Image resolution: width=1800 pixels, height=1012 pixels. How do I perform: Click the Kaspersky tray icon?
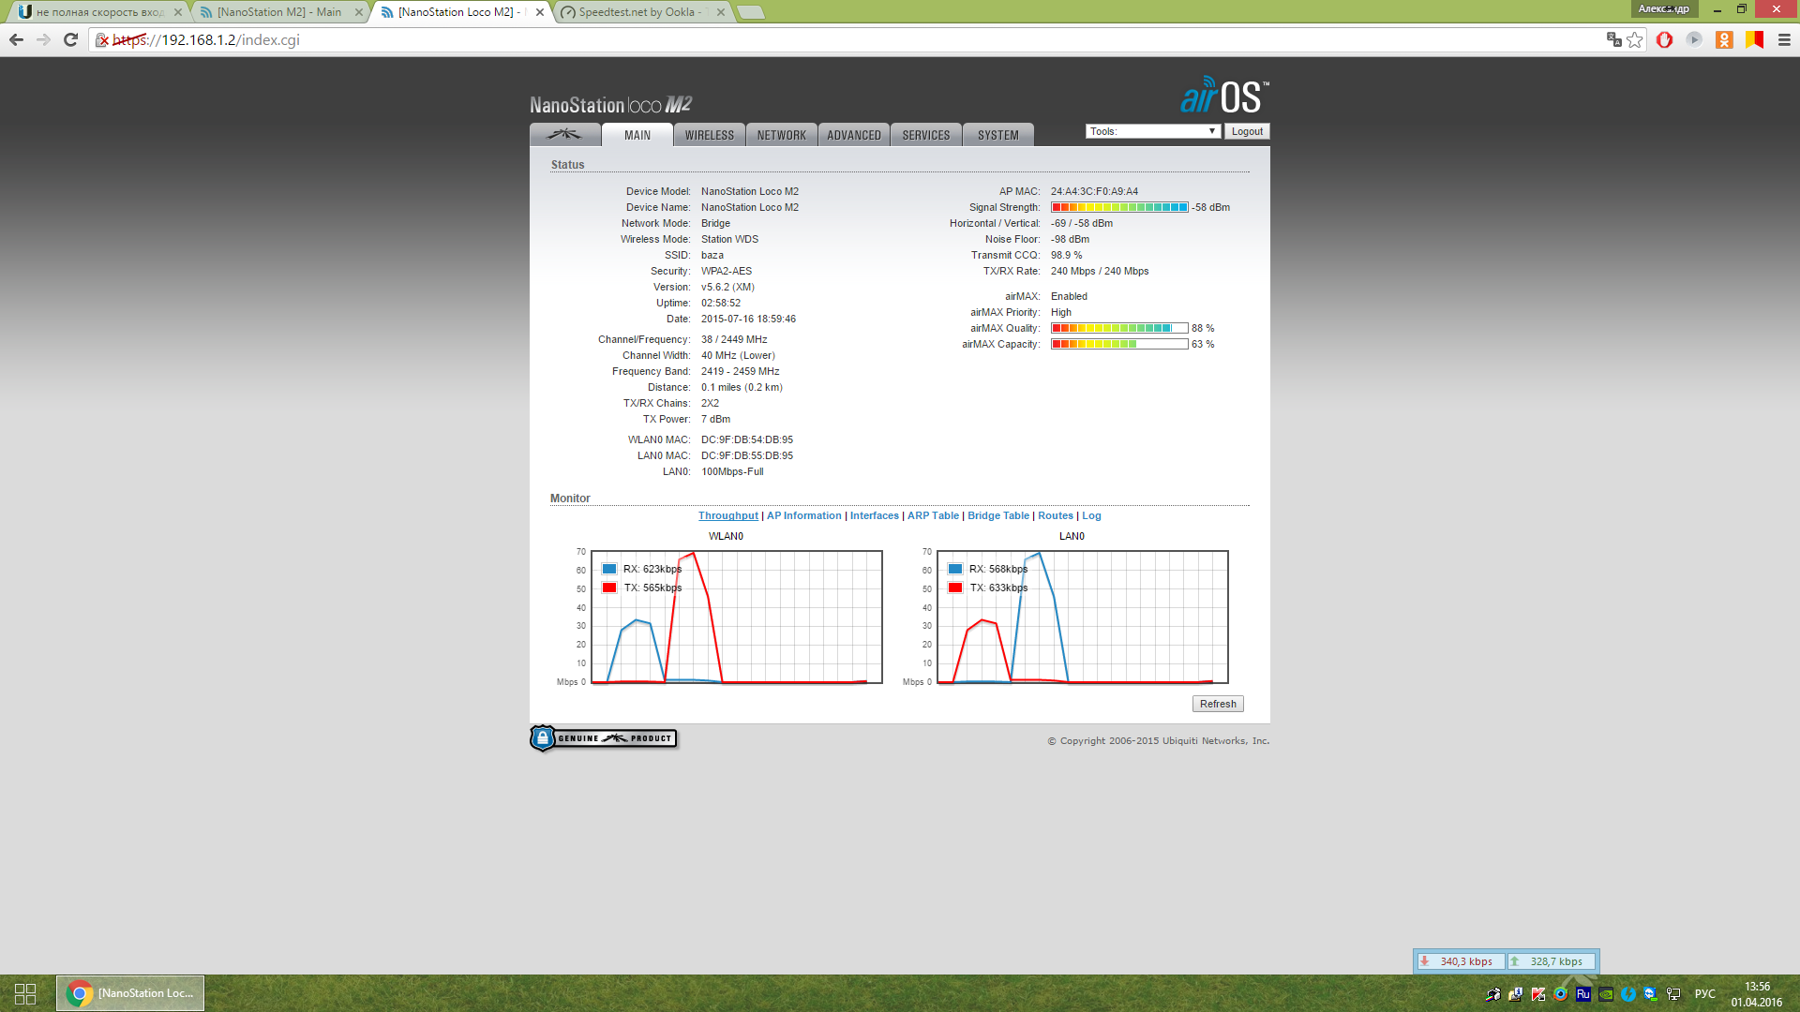[x=1538, y=994]
